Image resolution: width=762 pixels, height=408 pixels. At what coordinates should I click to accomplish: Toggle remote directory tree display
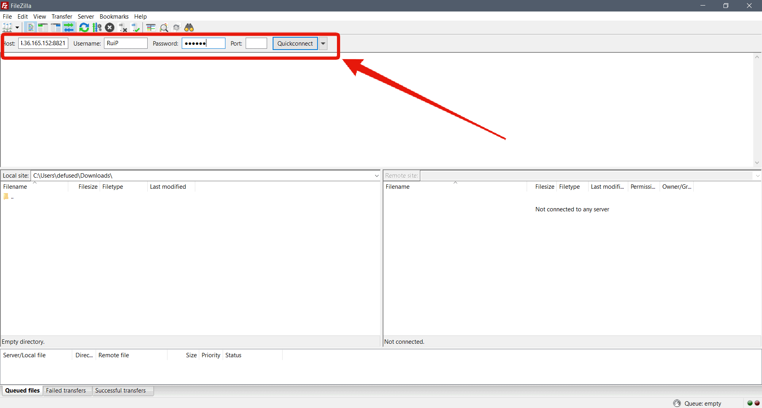coord(56,27)
